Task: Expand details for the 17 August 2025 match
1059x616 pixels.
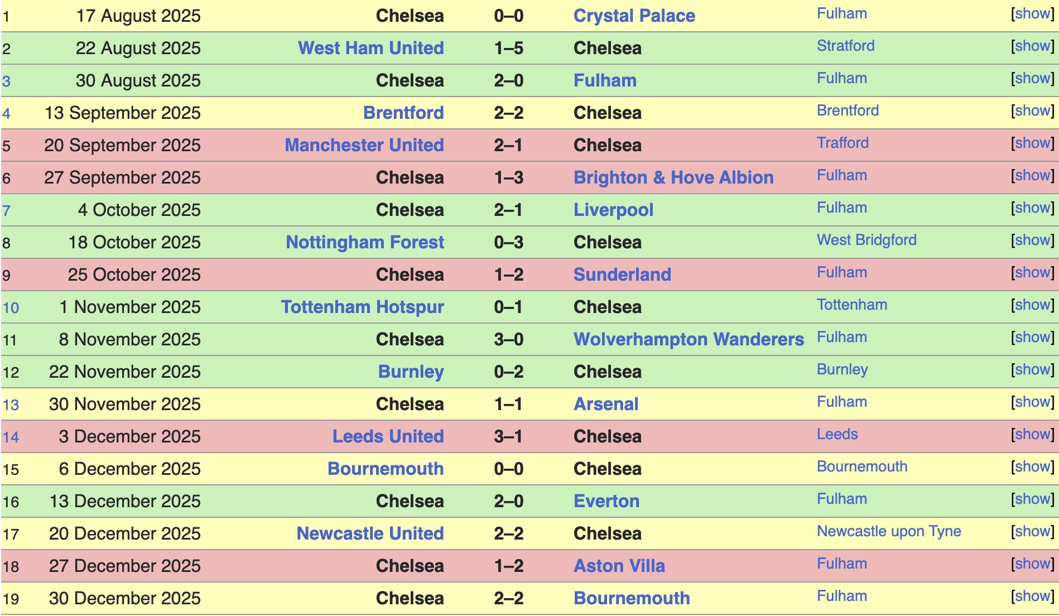Action: [x=1033, y=14]
